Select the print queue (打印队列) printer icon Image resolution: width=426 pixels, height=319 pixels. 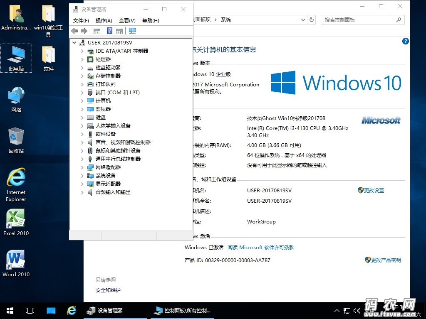pos(90,84)
